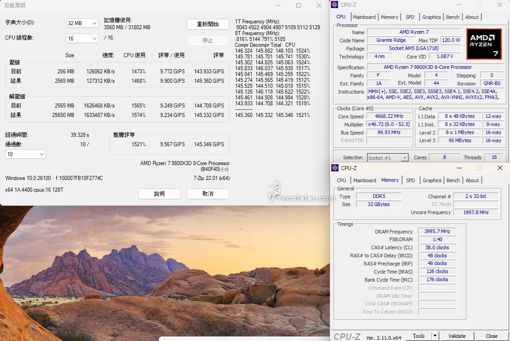Open the Socket #1 selection dropdown

388,157
